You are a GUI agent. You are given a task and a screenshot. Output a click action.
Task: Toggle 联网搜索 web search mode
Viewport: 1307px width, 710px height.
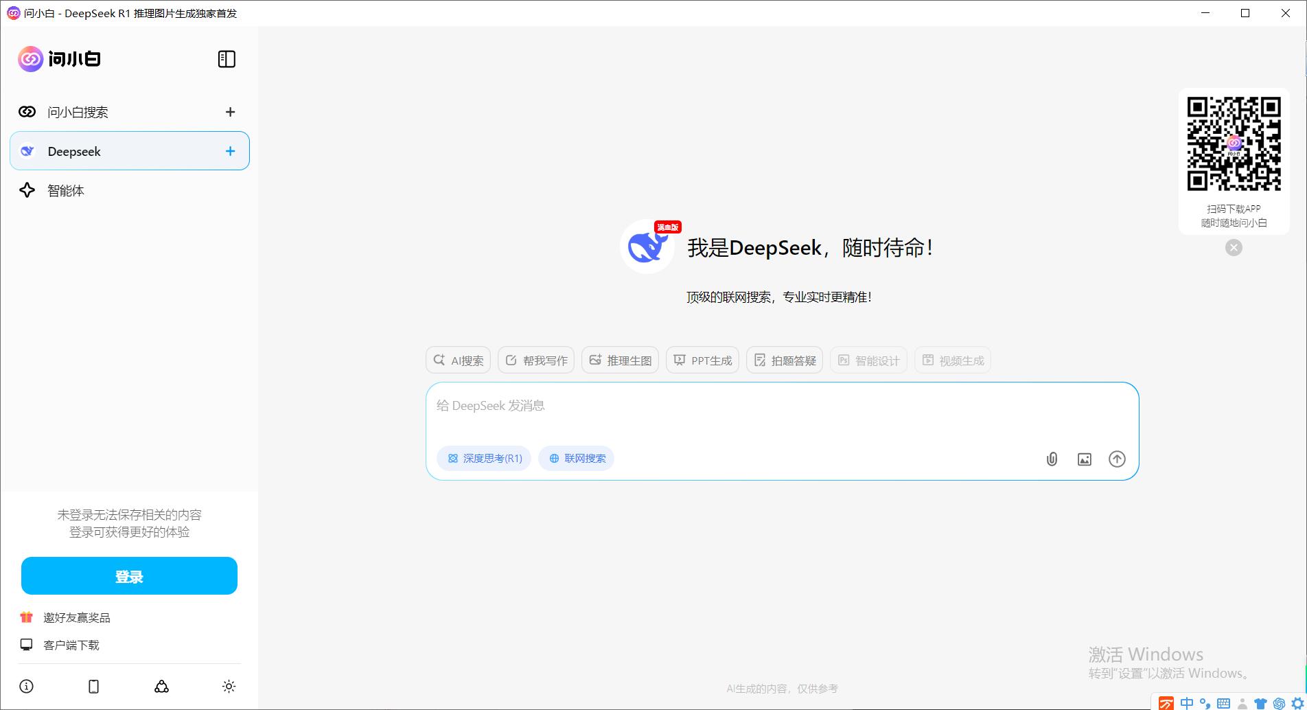[576, 458]
